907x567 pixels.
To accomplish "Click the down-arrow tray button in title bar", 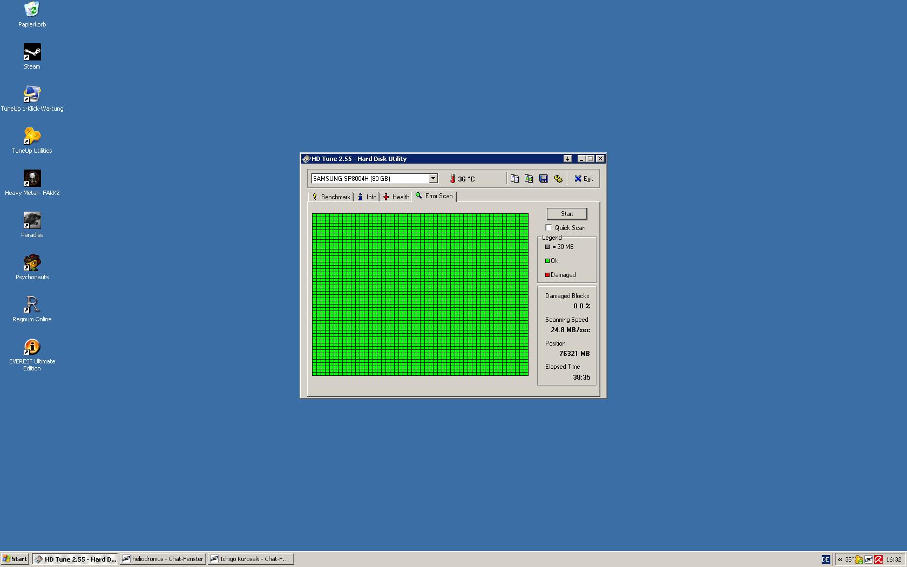I will tap(567, 159).
